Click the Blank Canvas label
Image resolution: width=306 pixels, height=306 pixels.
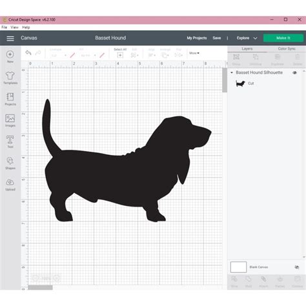[259, 267]
